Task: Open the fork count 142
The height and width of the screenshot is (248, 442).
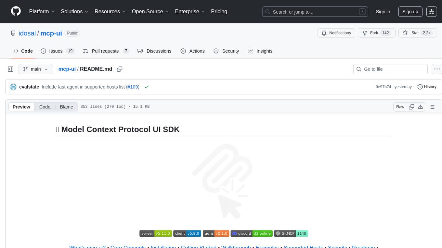Action: 385,33
